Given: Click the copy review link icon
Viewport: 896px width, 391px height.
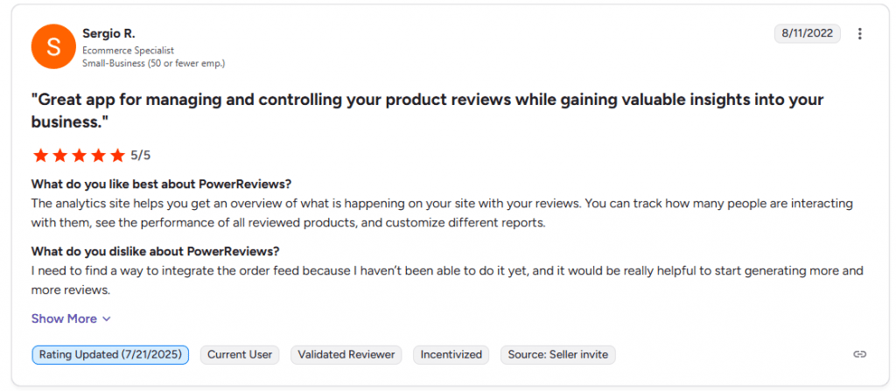Looking at the screenshot, I should [x=859, y=354].
